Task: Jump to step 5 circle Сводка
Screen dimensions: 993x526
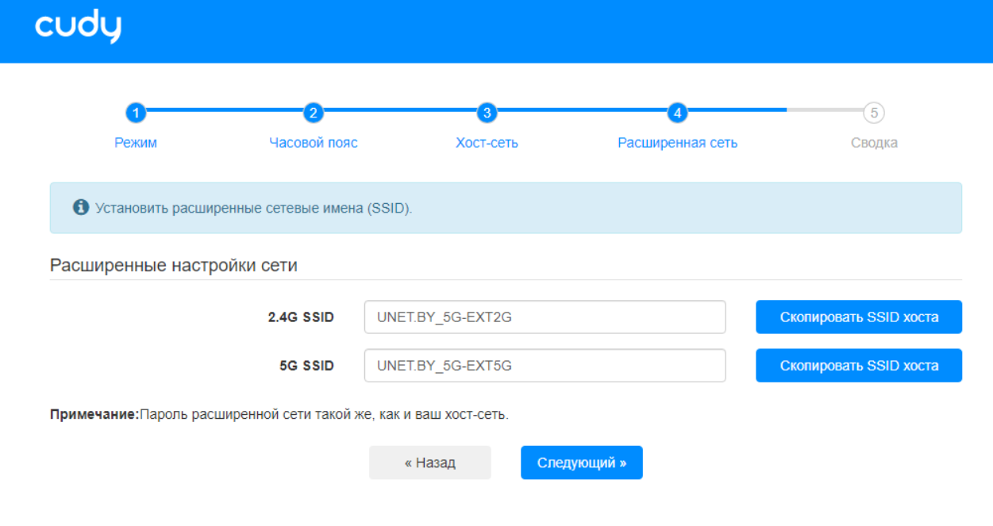Action: click(x=874, y=113)
